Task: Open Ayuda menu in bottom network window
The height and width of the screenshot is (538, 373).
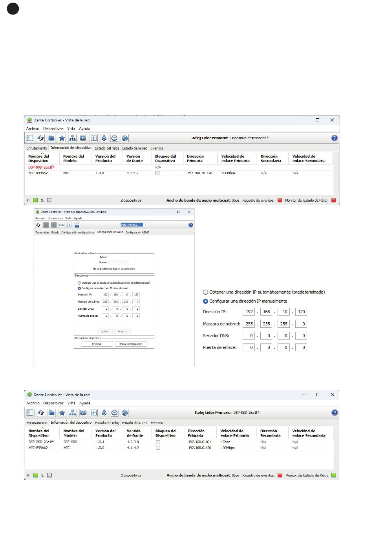Action: (x=85, y=403)
